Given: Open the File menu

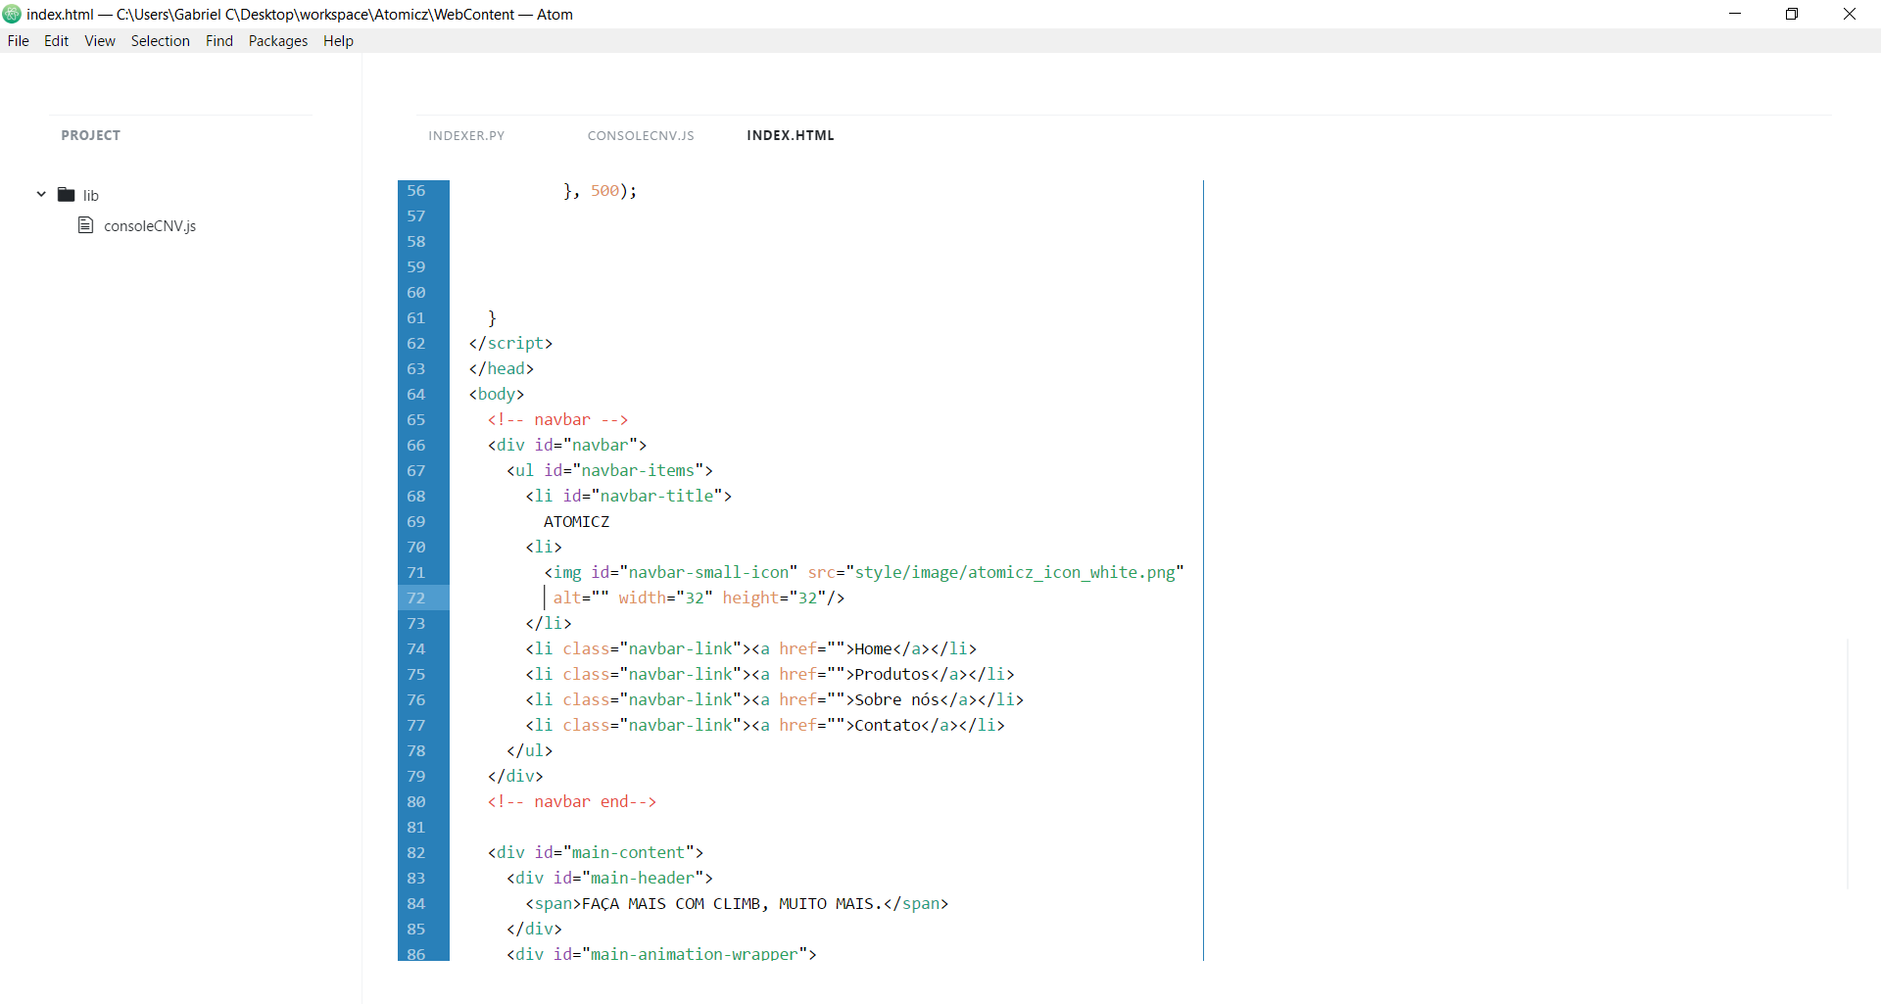Looking at the screenshot, I should pyautogui.click(x=18, y=41).
